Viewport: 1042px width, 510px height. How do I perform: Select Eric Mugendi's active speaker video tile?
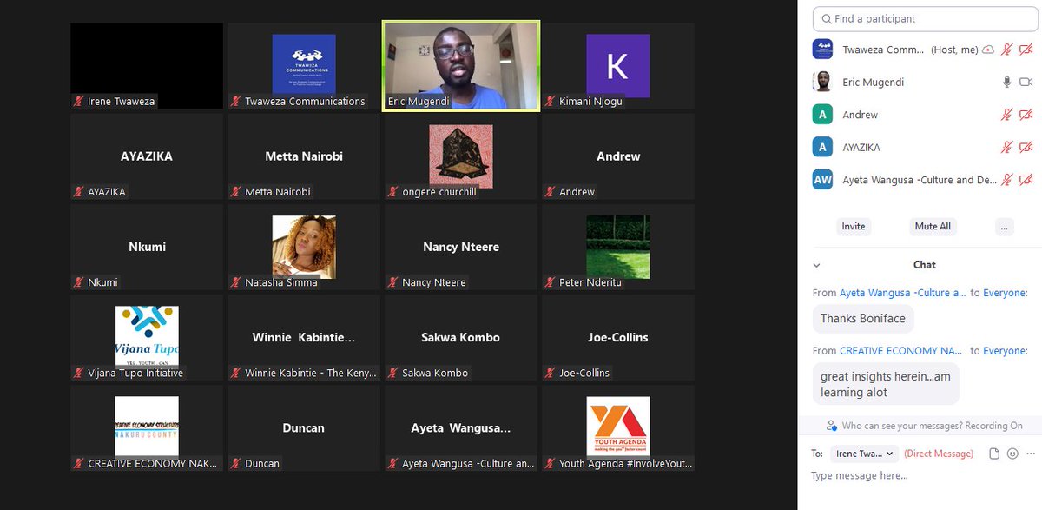(x=461, y=66)
